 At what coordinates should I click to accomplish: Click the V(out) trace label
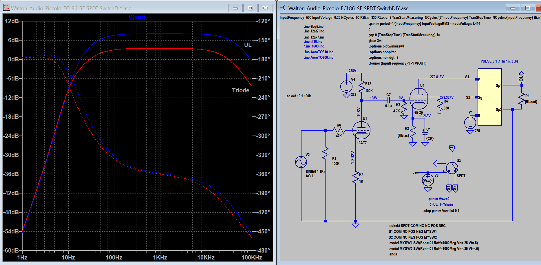[x=137, y=17]
